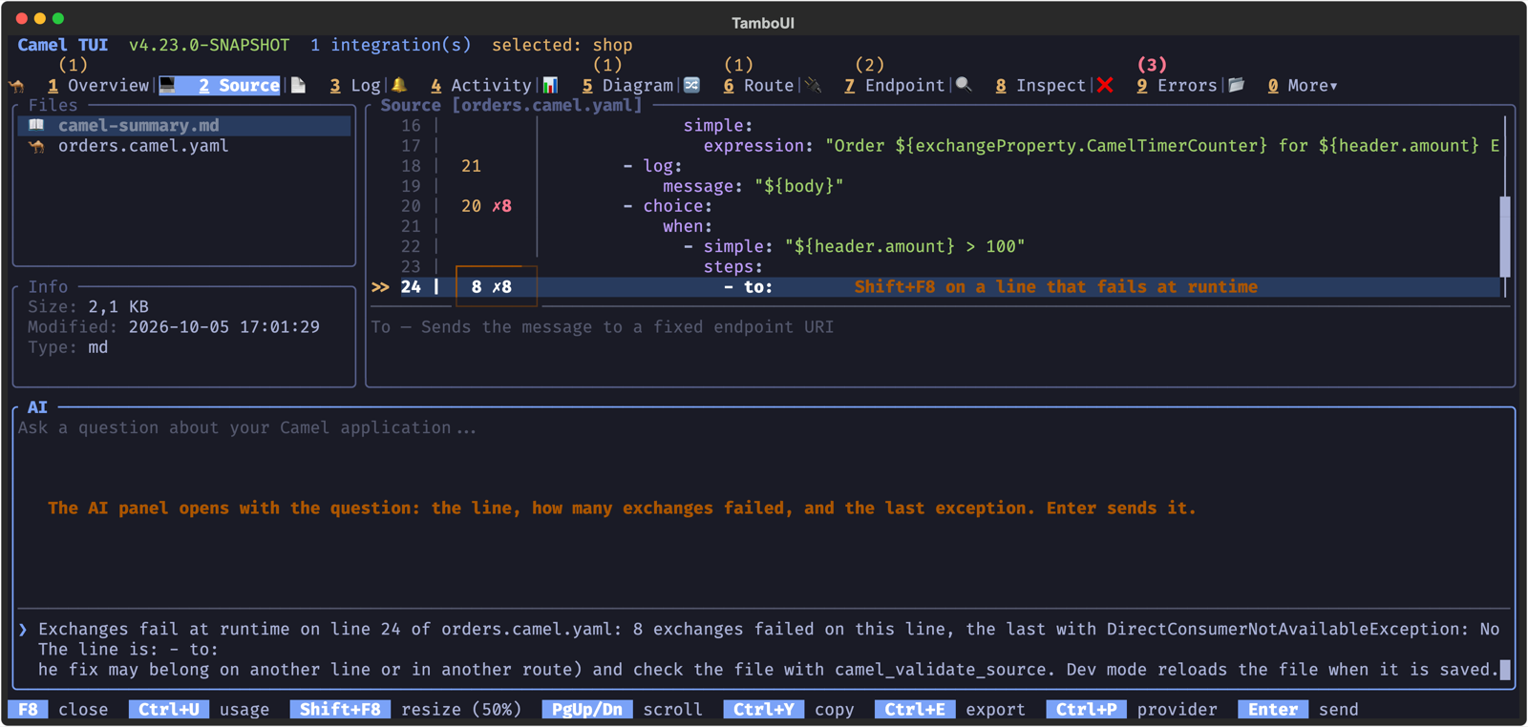This screenshot has width=1528, height=727.
Task: Click the shuffle icon before the Route tab
Action: pyautogui.click(x=691, y=85)
